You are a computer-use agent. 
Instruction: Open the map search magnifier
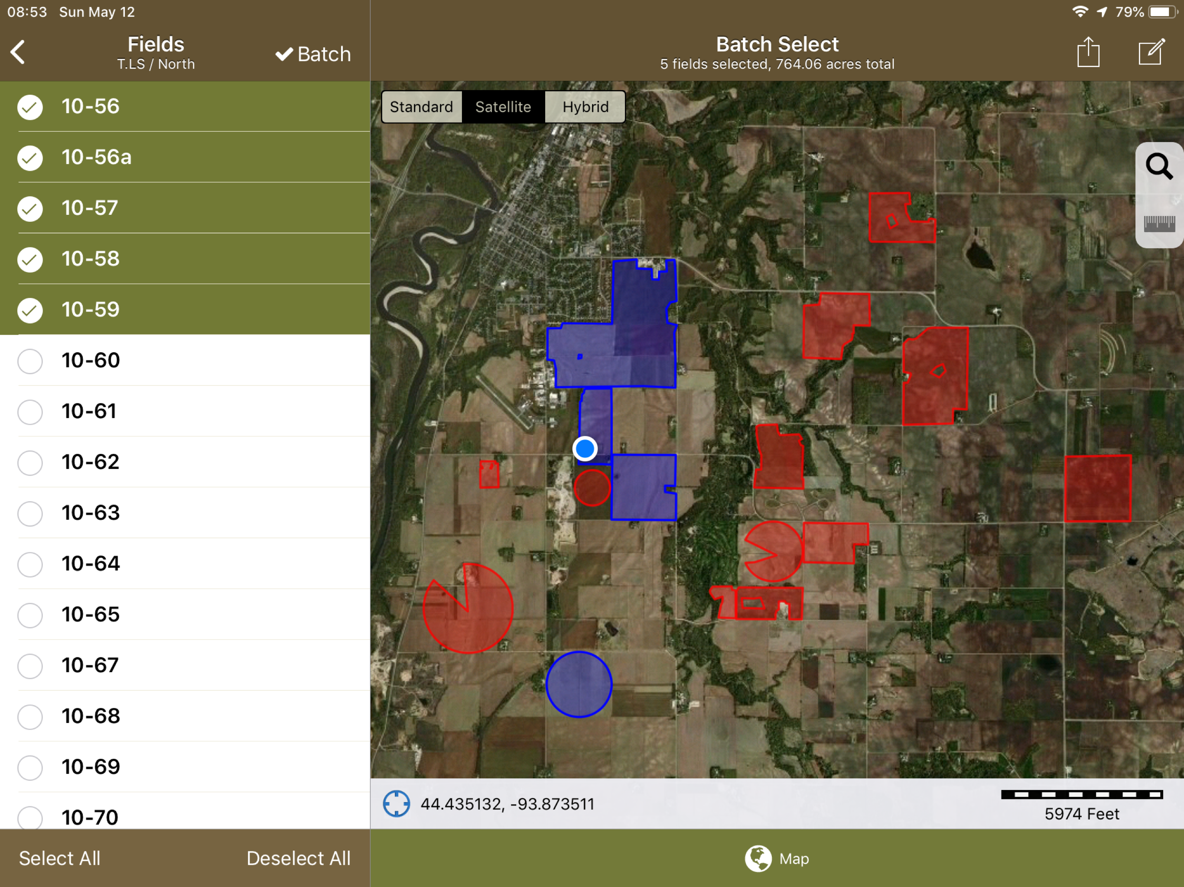click(1159, 166)
